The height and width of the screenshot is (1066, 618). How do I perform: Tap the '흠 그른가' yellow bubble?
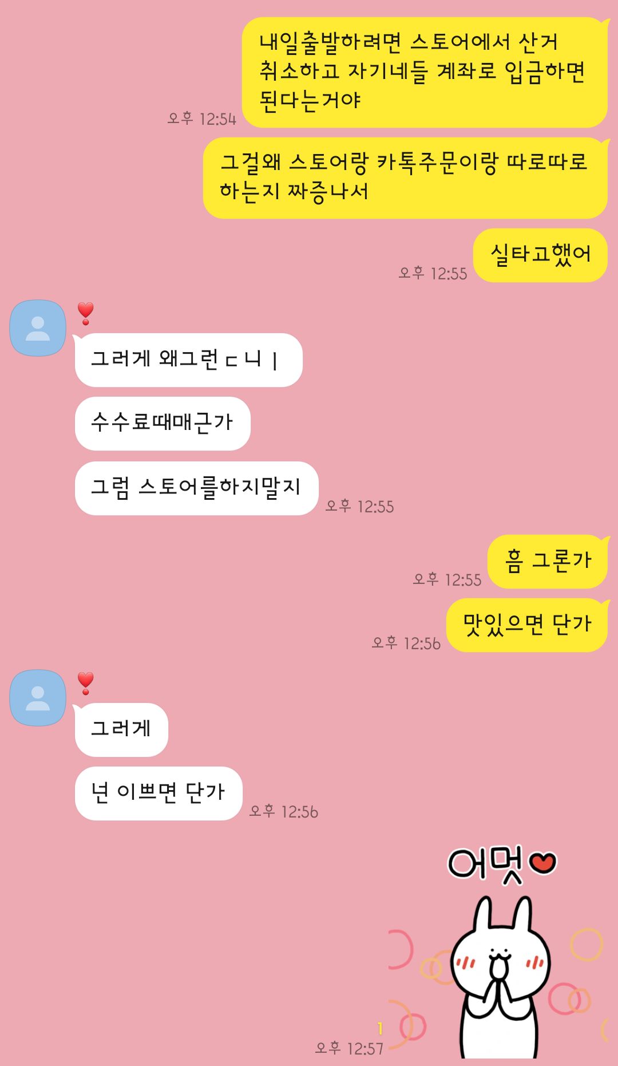pos(548,562)
